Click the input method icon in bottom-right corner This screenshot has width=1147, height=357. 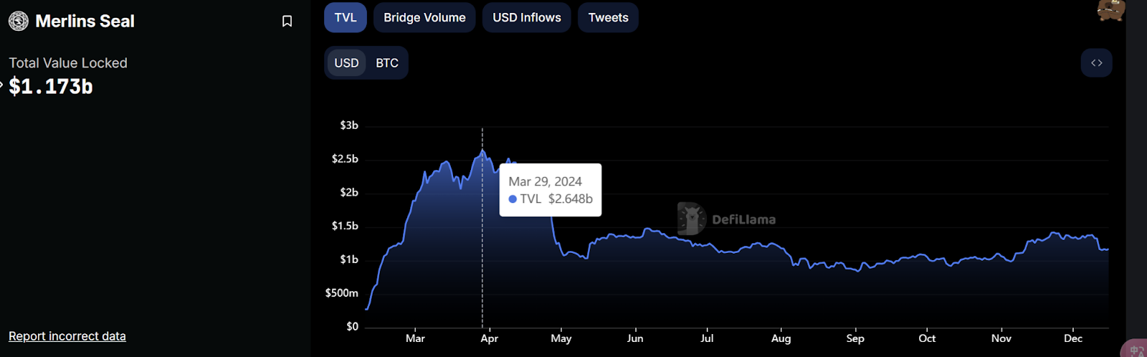(1136, 349)
